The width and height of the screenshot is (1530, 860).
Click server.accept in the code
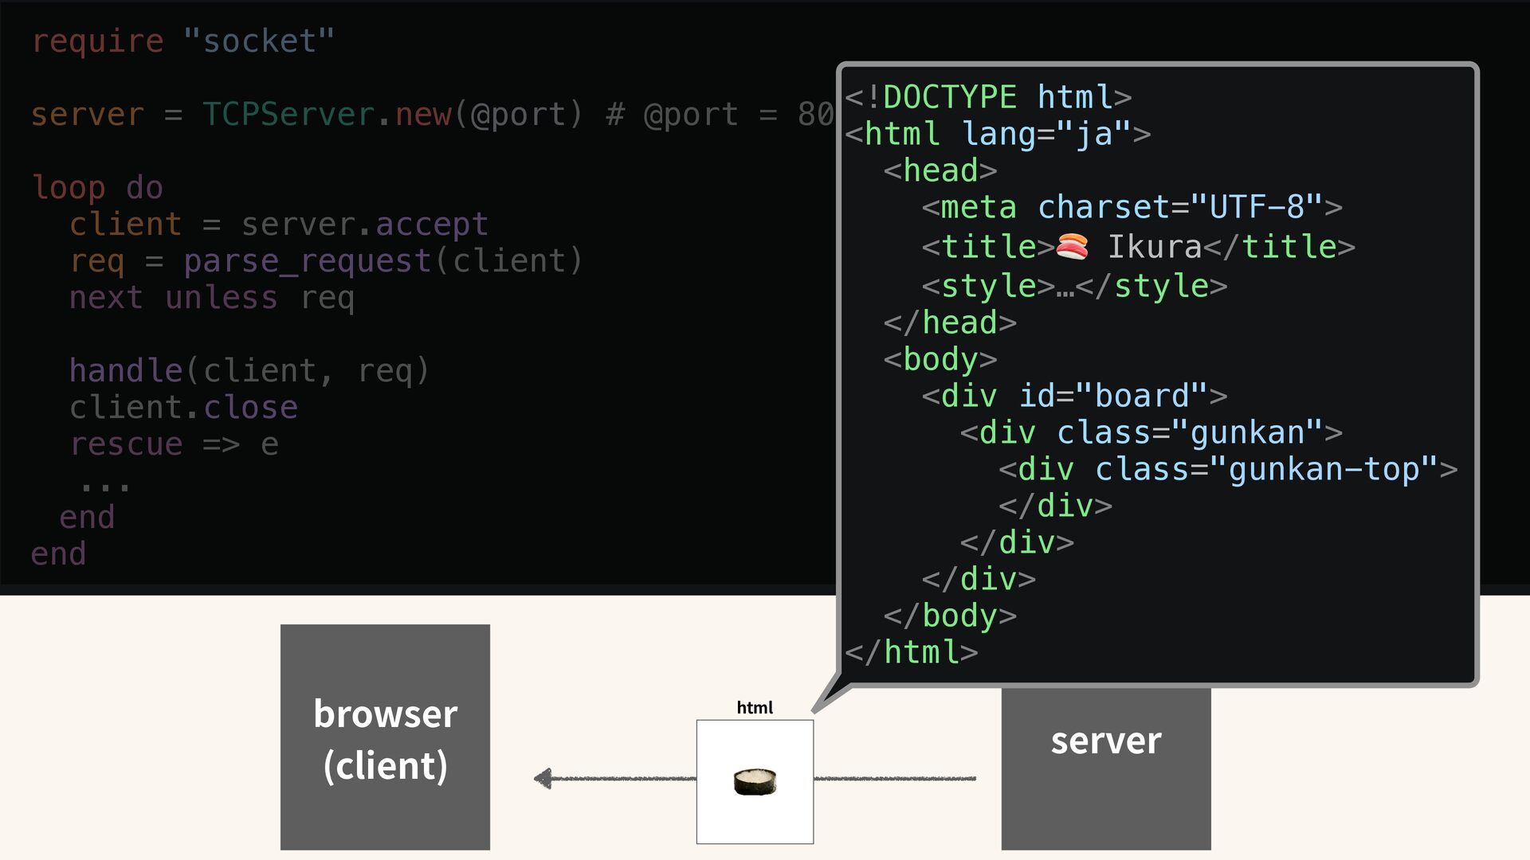tap(364, 224)
